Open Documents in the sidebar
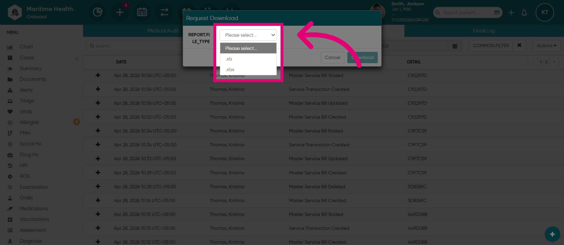Screen dimensions: 564x245 coord(33,79)
